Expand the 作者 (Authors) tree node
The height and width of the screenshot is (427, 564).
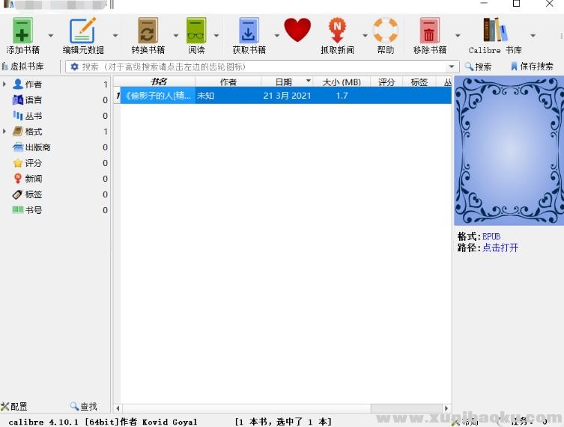pyautogui.click(x=5, y=85)
